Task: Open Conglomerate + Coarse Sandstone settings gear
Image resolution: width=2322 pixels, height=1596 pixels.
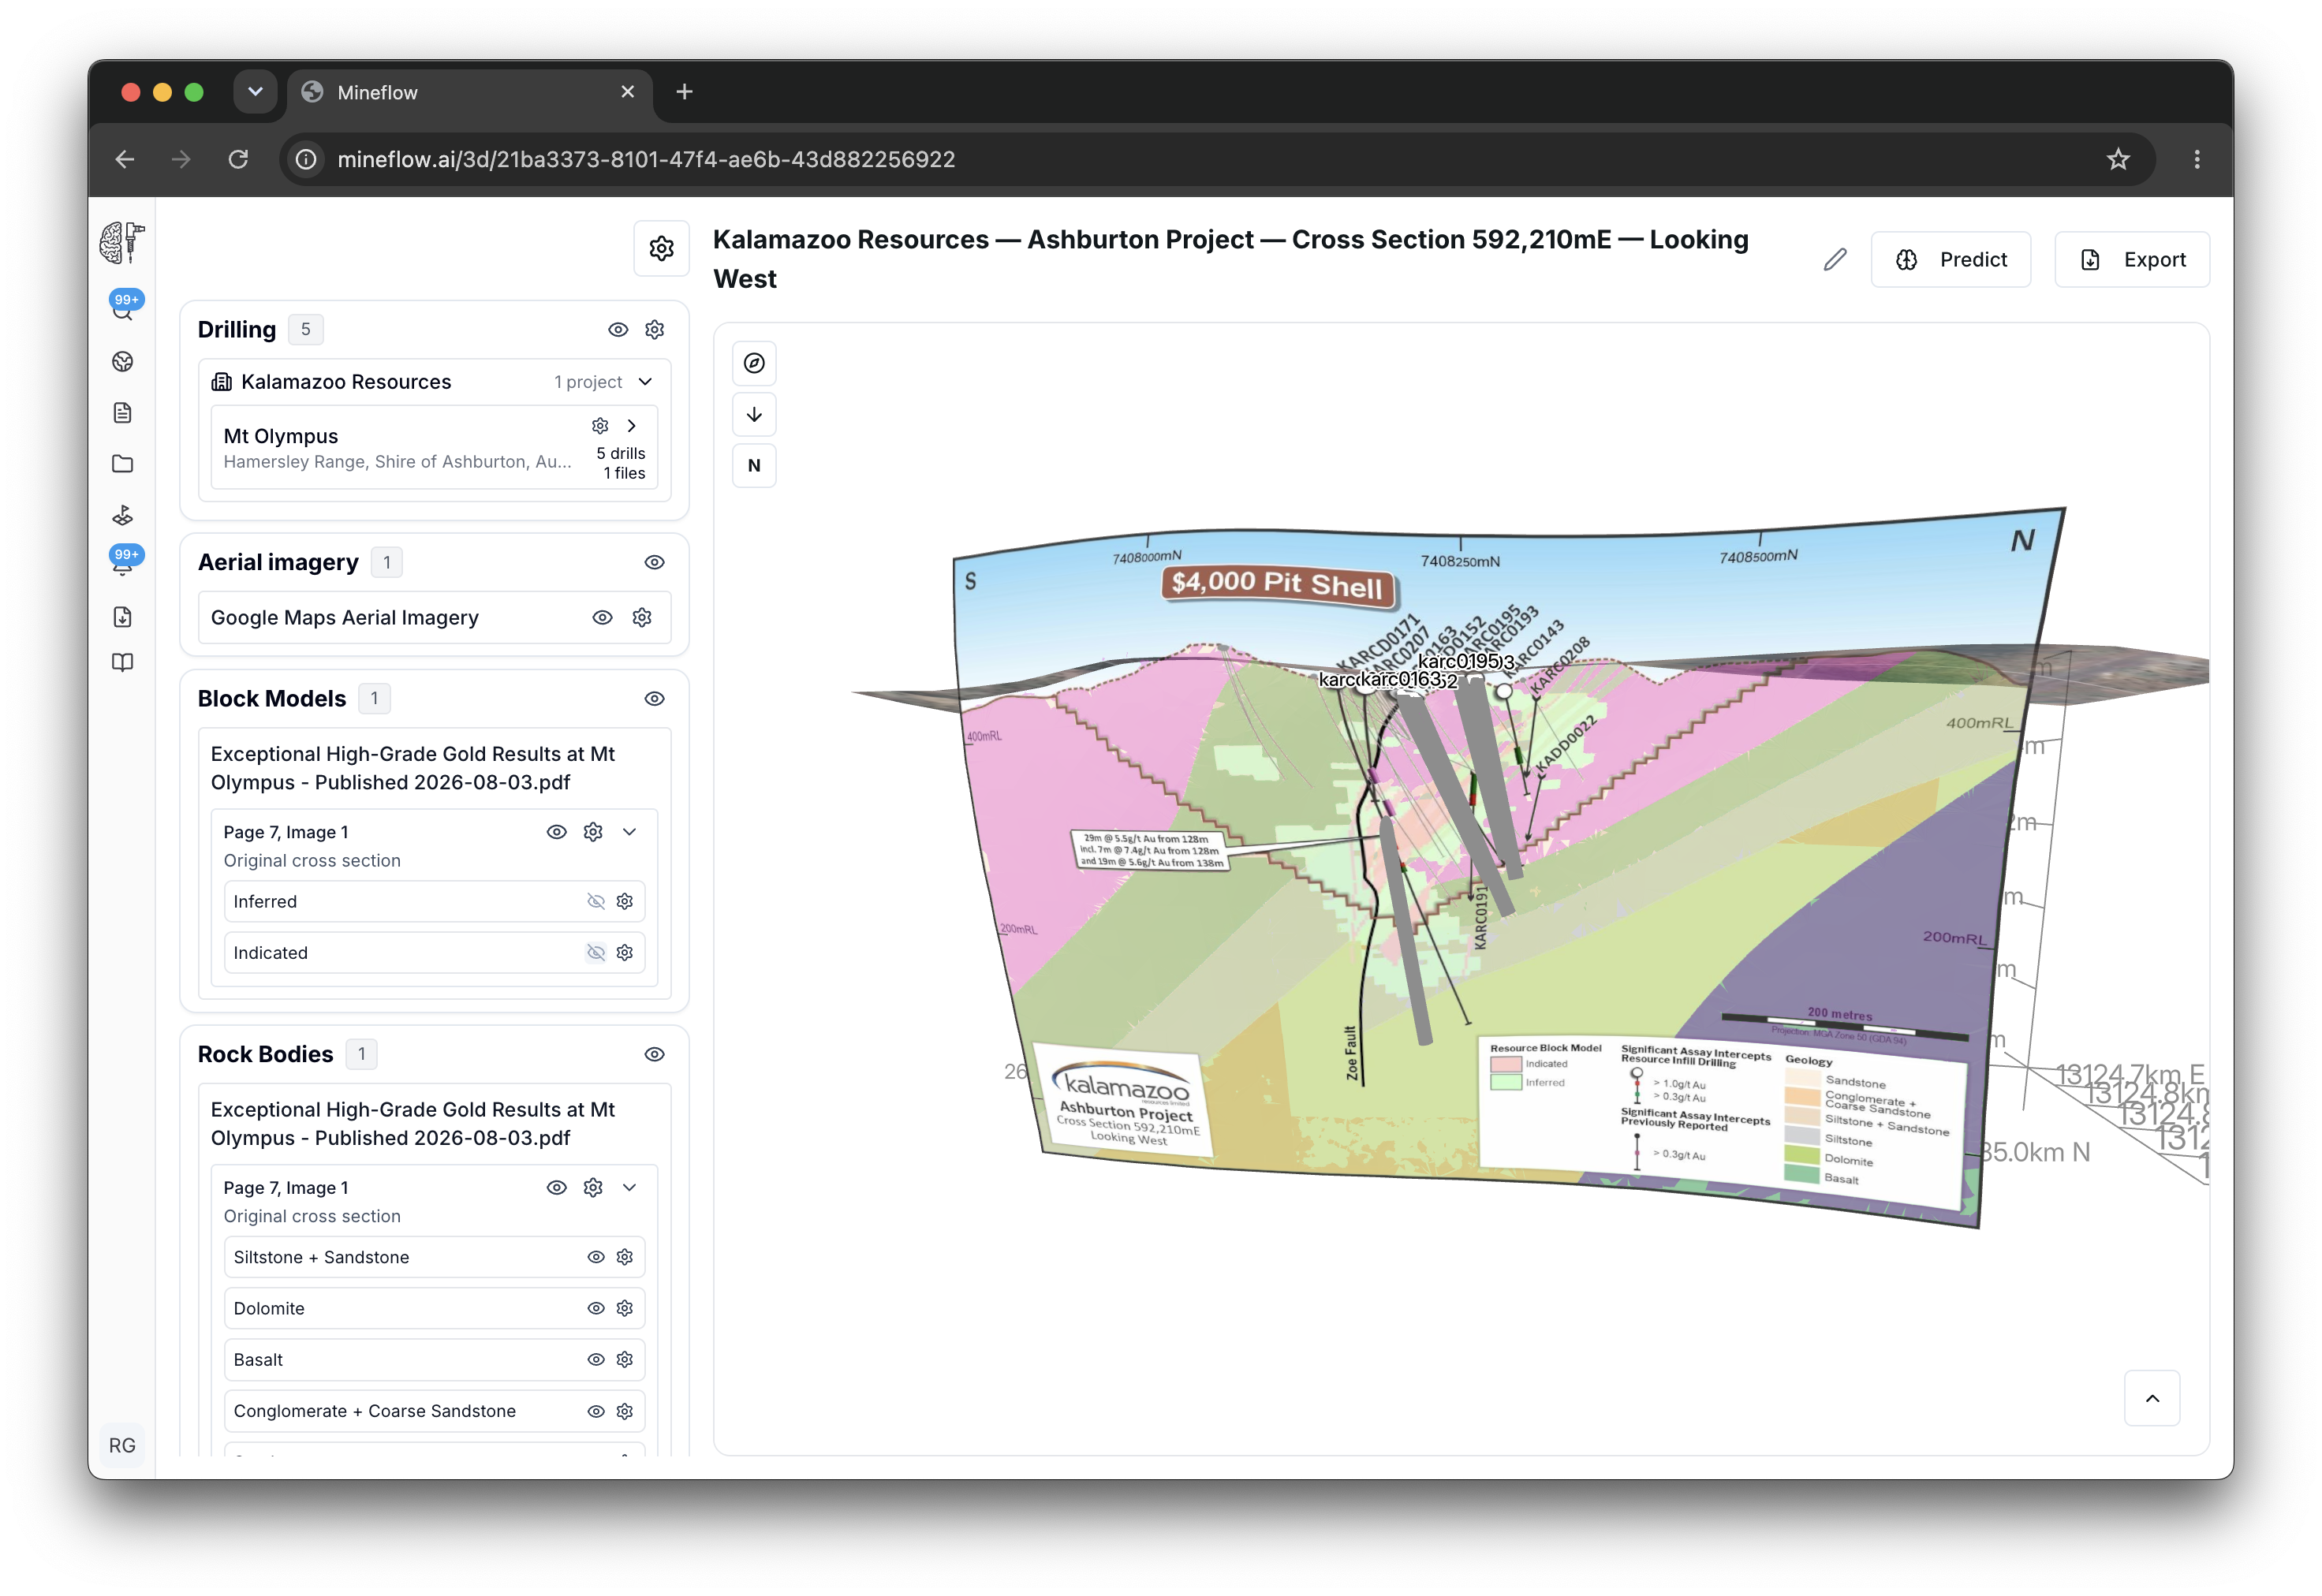Action: (625, 1412)
